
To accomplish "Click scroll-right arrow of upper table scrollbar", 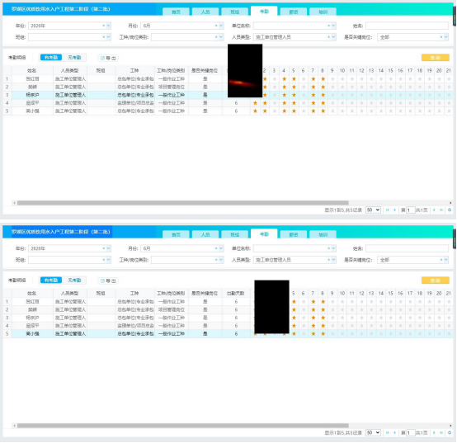I will coord(450,203).
